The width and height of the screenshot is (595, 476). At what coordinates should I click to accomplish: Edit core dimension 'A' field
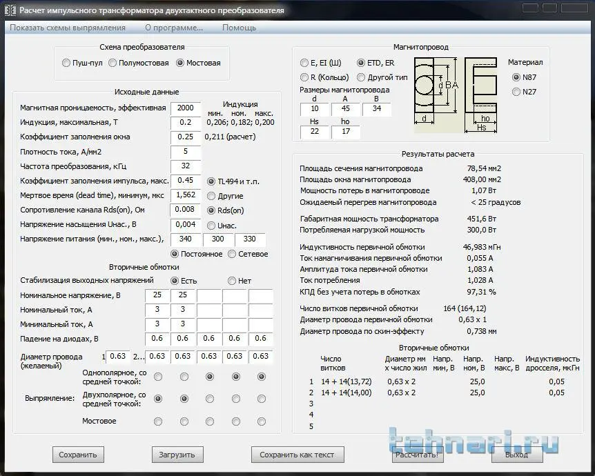click(x=346, y=109)
